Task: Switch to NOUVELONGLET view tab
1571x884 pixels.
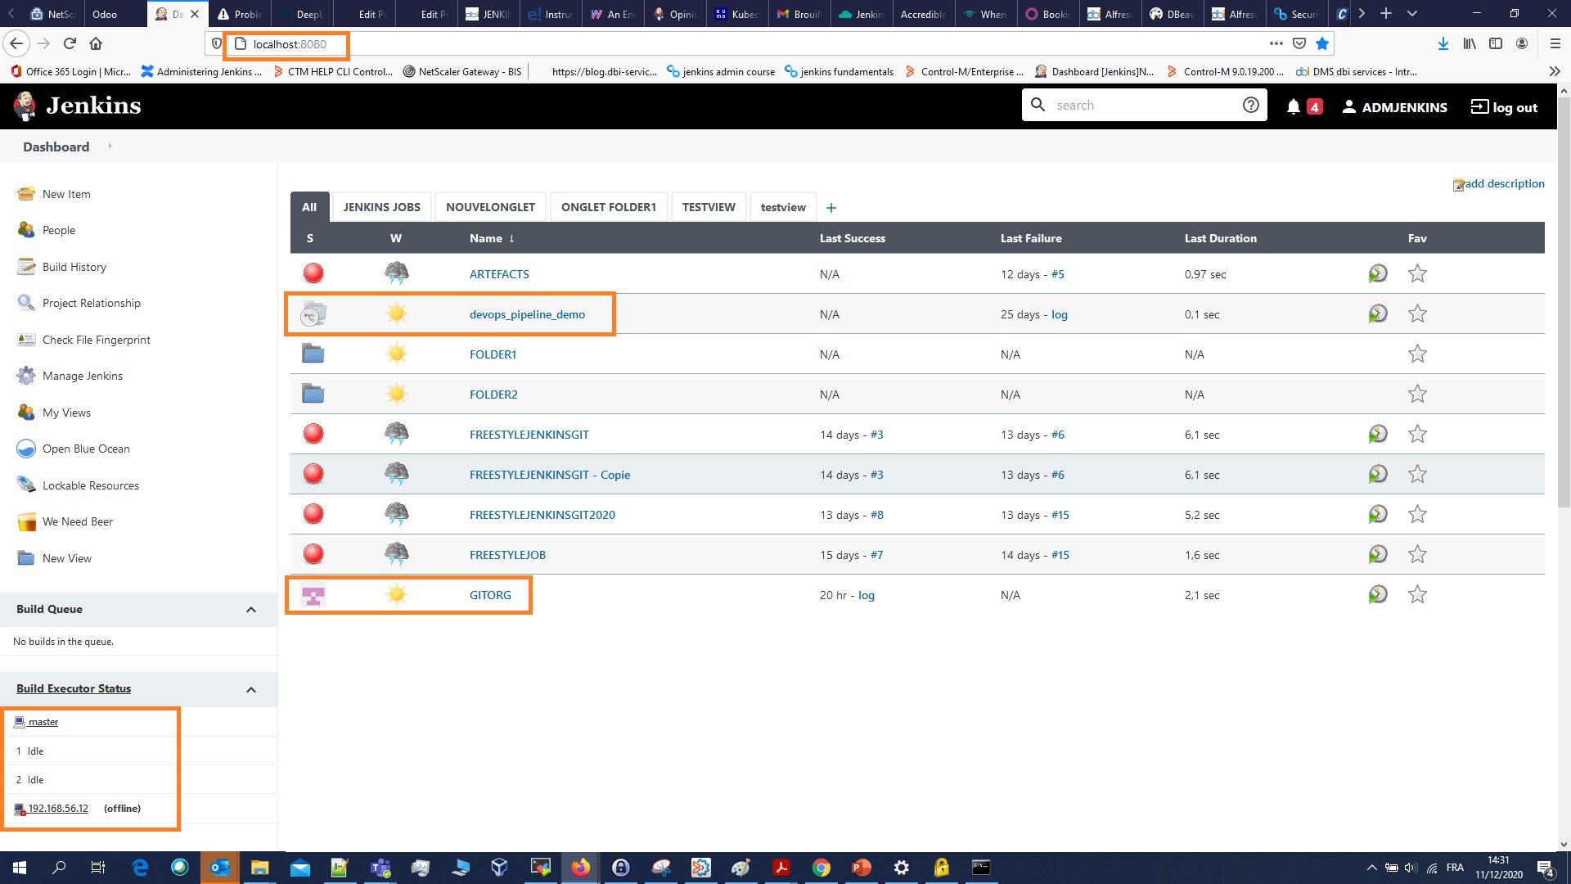Action: [490, 207]
